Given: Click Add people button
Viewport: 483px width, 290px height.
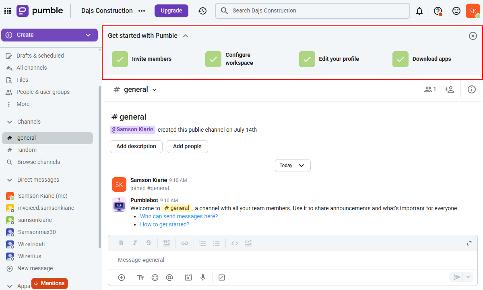Looking at the screenshot, I should click(187, 147).
